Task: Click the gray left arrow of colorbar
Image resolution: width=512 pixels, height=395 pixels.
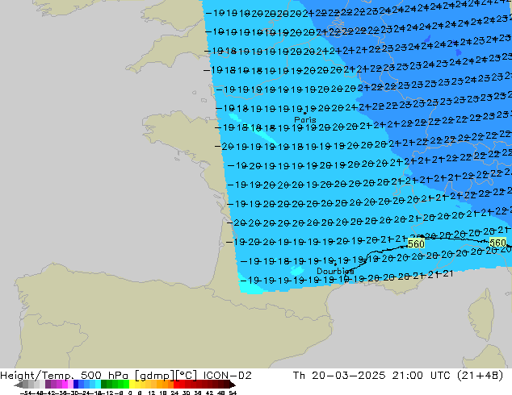Action: 19,385
